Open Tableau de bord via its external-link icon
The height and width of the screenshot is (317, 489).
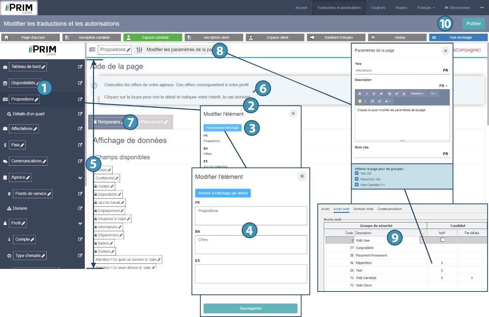(80, 67)
